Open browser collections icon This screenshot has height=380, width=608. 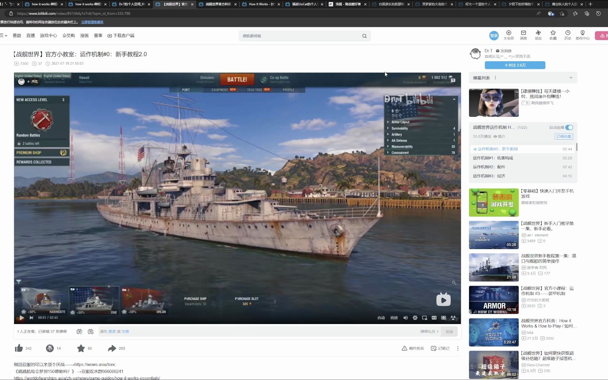(587, 13)
